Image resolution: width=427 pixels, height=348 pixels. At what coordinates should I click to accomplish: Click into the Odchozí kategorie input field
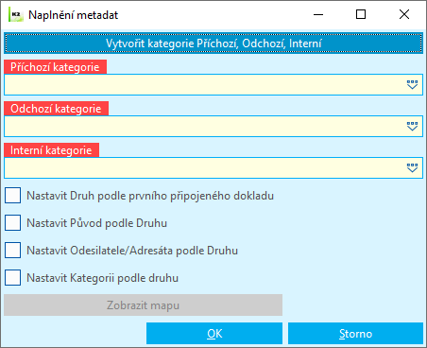[213, 127]
